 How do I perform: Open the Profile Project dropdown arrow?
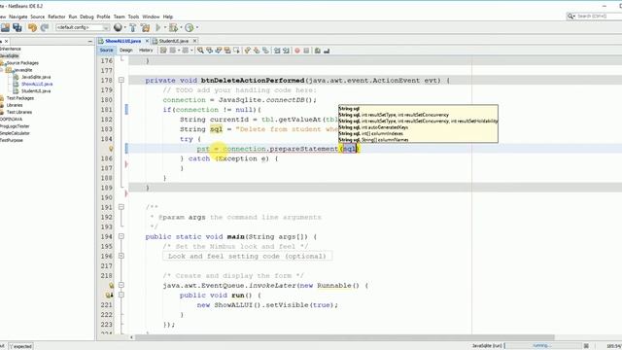197,27
